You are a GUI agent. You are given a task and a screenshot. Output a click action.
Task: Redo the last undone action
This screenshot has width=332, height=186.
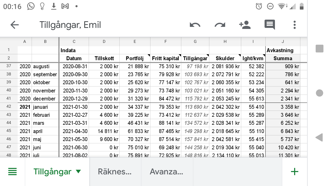tap(220, 25)
